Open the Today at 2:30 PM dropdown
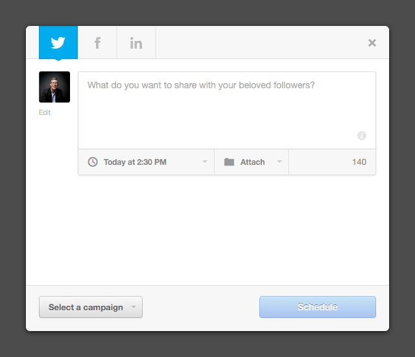415x357 pixels. pyautogui.click(x=146, y=162)
